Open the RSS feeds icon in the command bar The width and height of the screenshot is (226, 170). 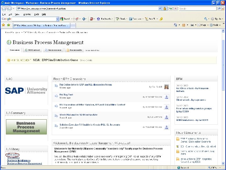[184, 25]
